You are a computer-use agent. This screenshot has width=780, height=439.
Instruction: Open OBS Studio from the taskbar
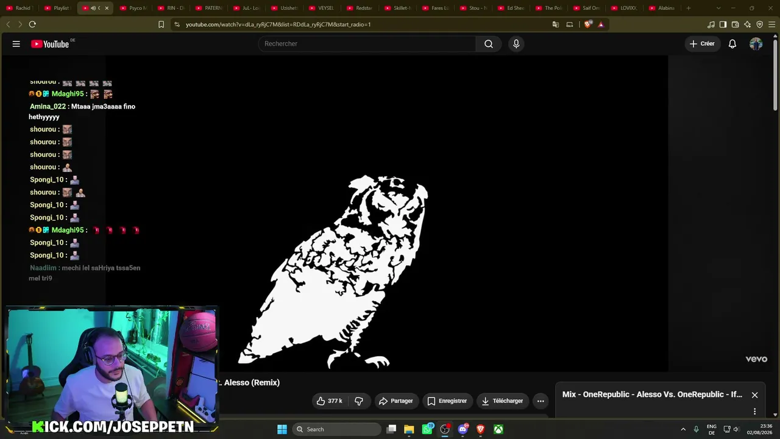(445, 429)
